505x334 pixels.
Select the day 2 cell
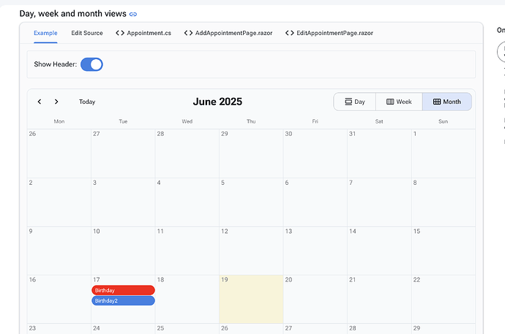coord(59,202)
